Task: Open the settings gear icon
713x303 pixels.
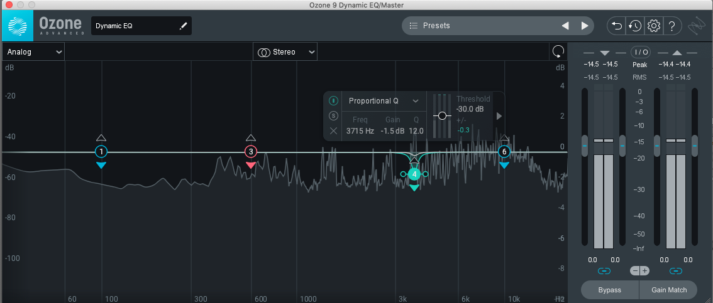Action: point(653,26)
